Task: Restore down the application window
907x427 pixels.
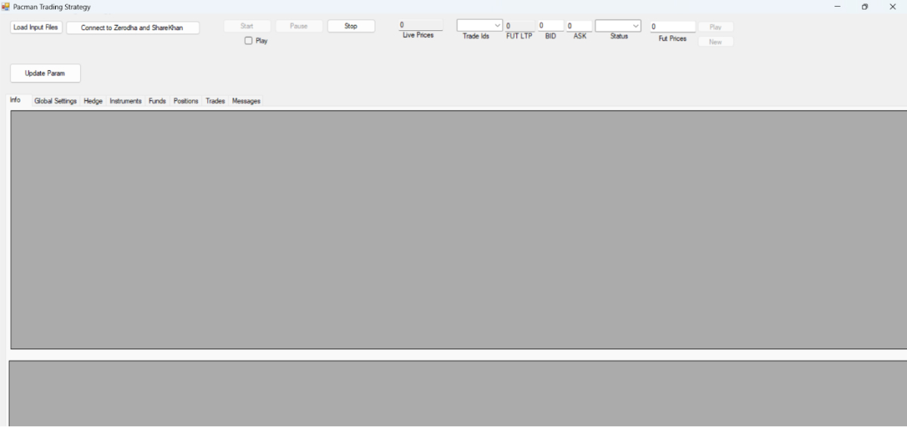Action: pos(865,7)
